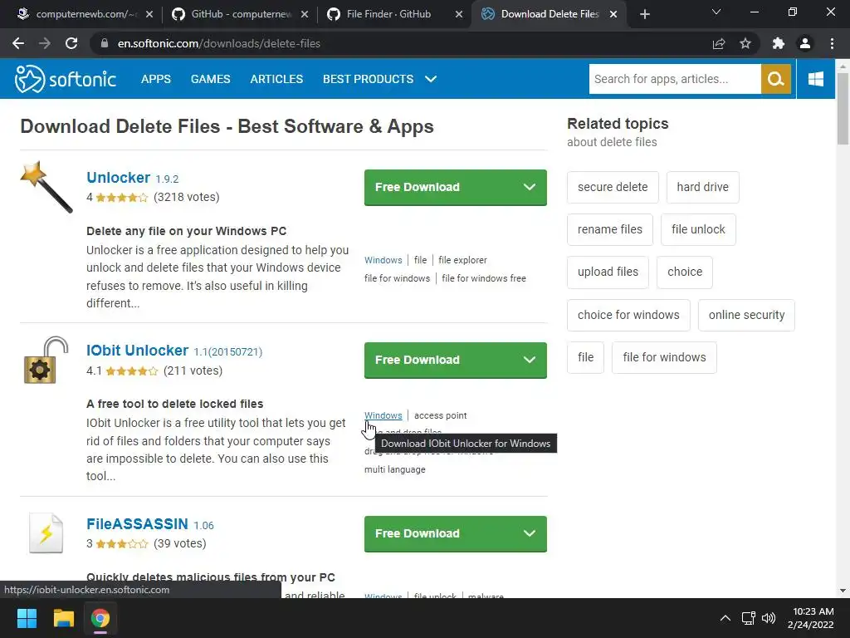Reload the page

71,43
